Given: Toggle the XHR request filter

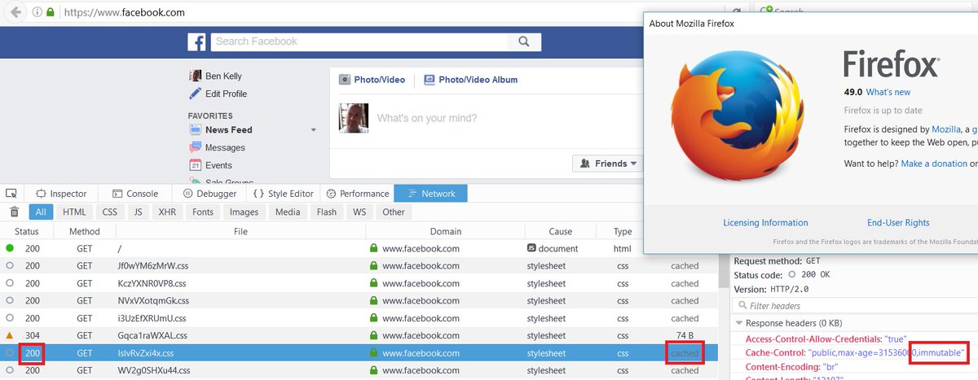Looking at the screenshot, I should (x=167, y=212).
